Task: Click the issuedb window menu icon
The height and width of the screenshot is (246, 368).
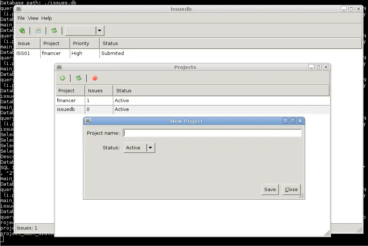Action: [19, 9]
